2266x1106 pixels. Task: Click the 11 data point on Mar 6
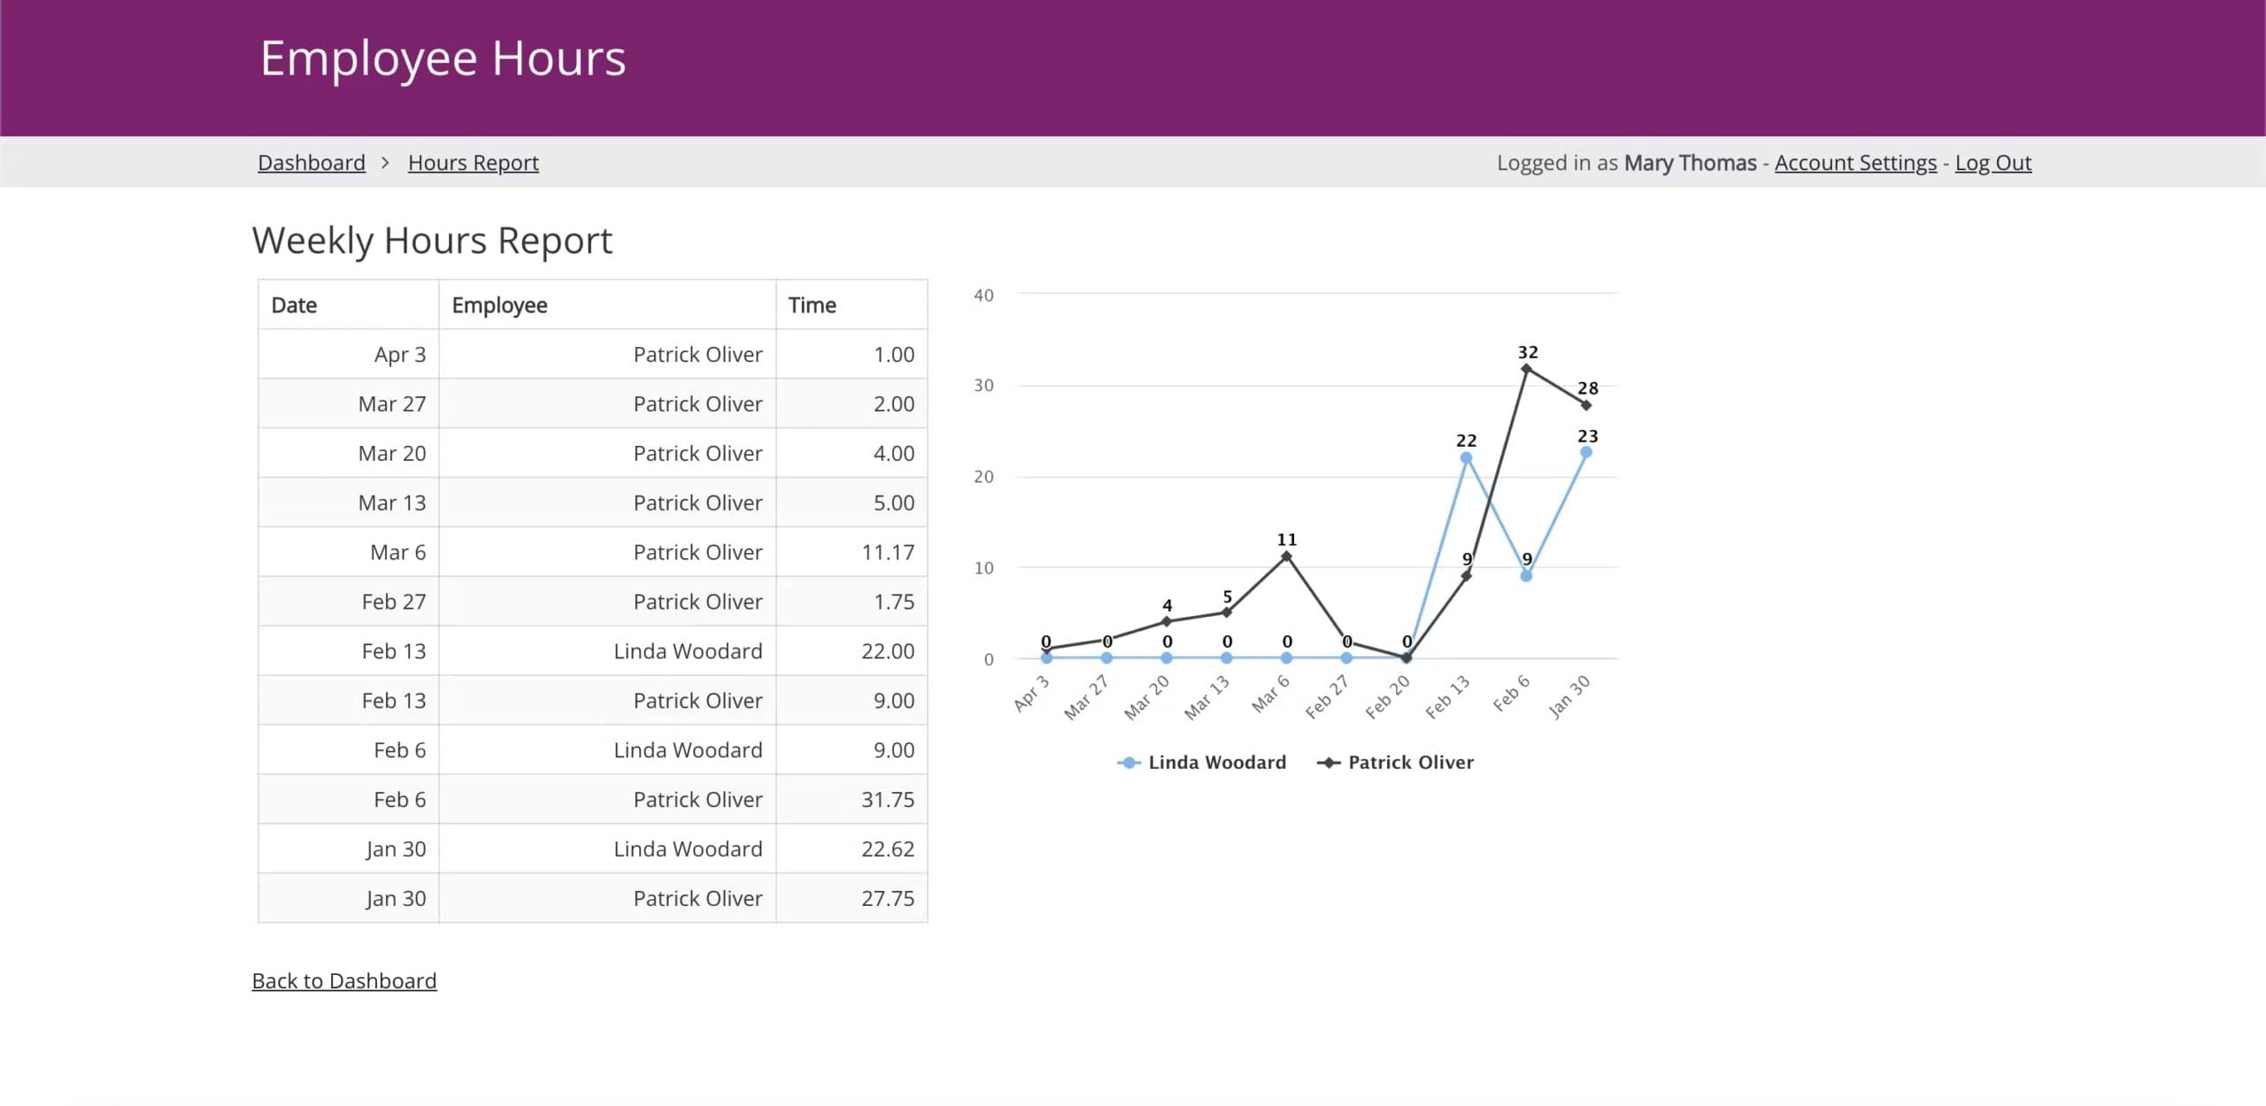tap(1286, 557)
